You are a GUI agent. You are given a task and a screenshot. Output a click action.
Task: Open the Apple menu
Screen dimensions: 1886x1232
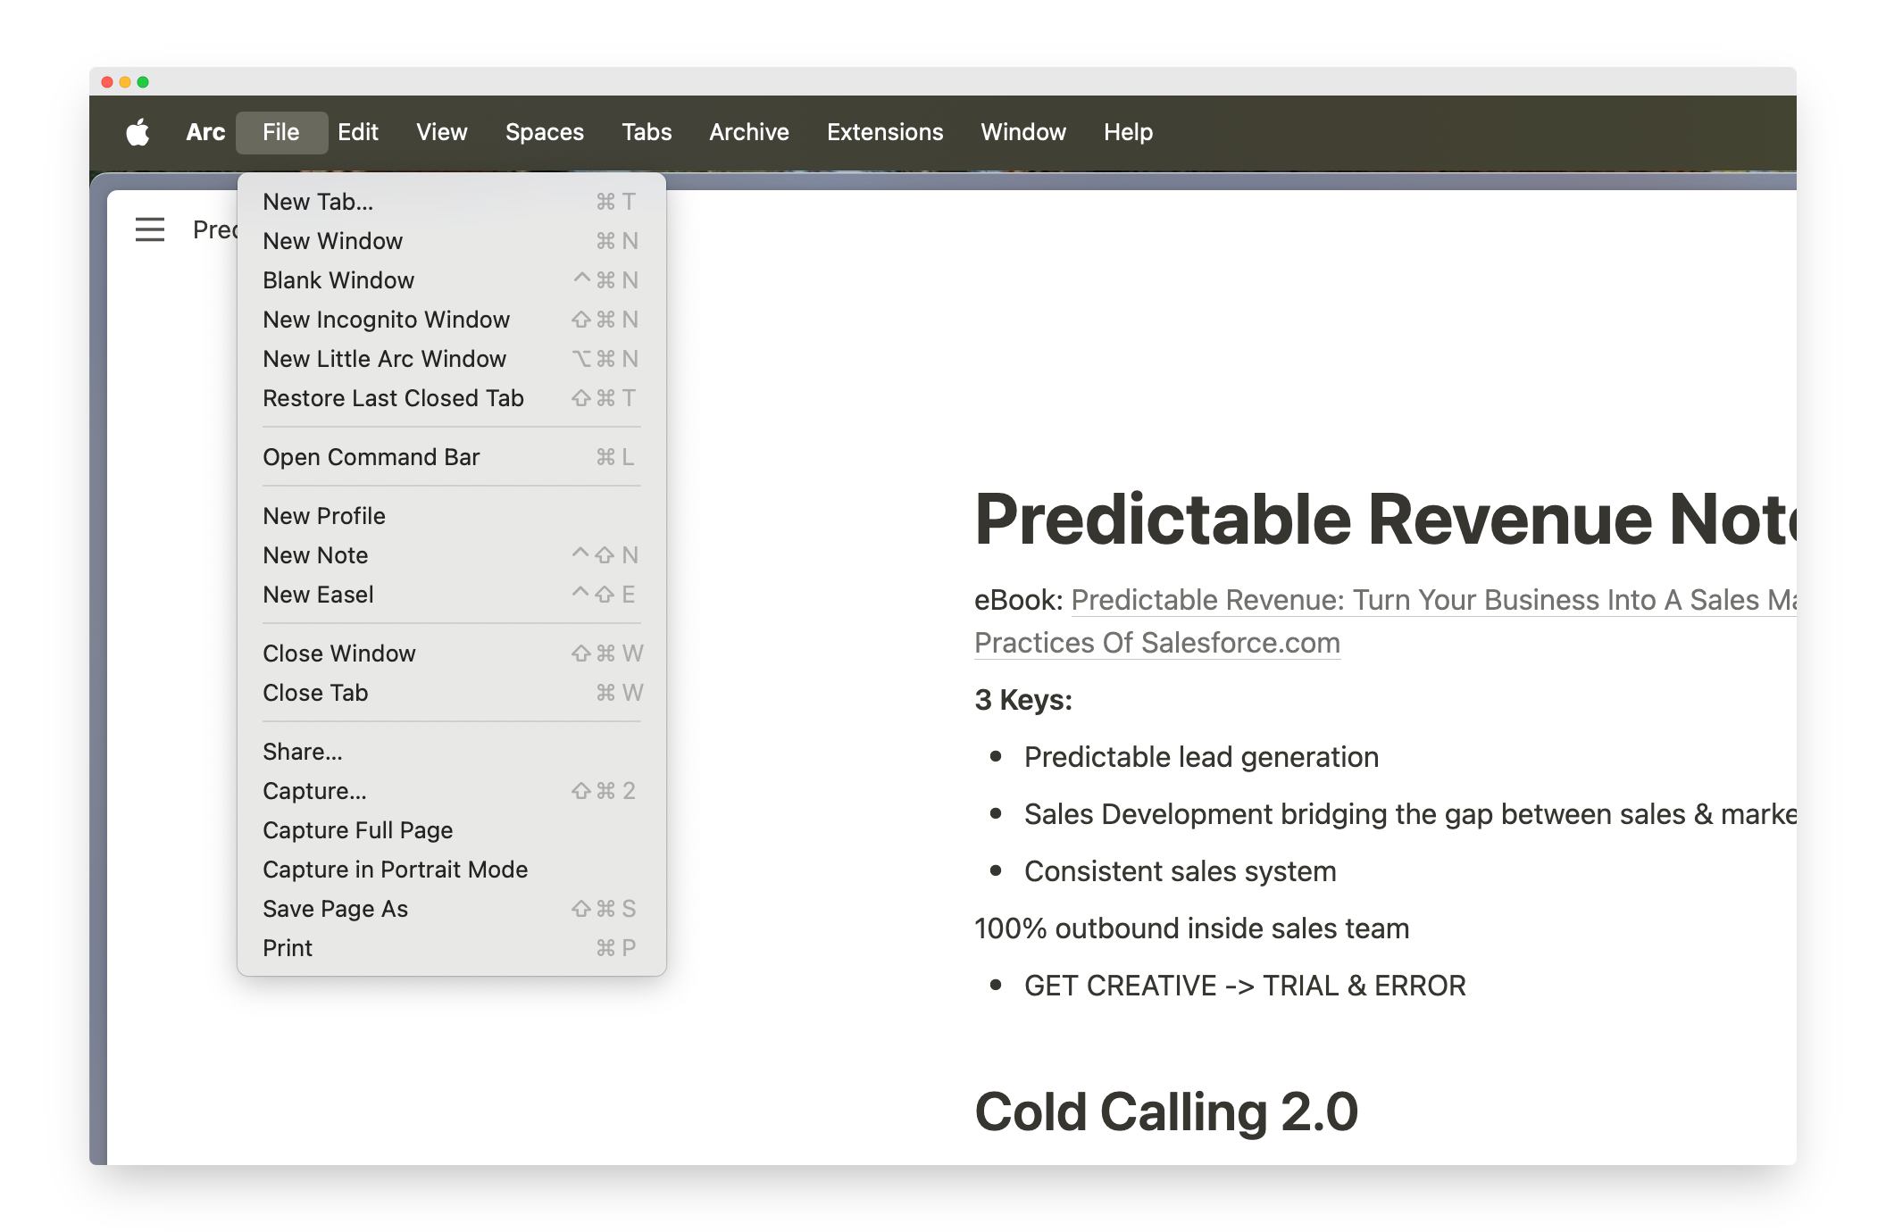pyautogui.click(x=138, y=132)
